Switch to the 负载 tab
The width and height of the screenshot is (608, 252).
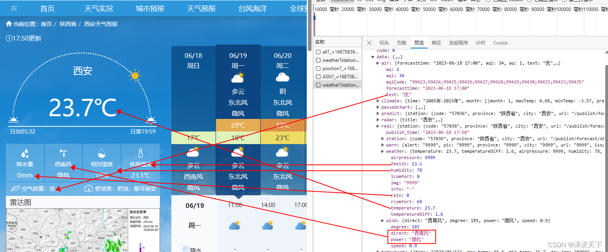[x=402, y=43]
